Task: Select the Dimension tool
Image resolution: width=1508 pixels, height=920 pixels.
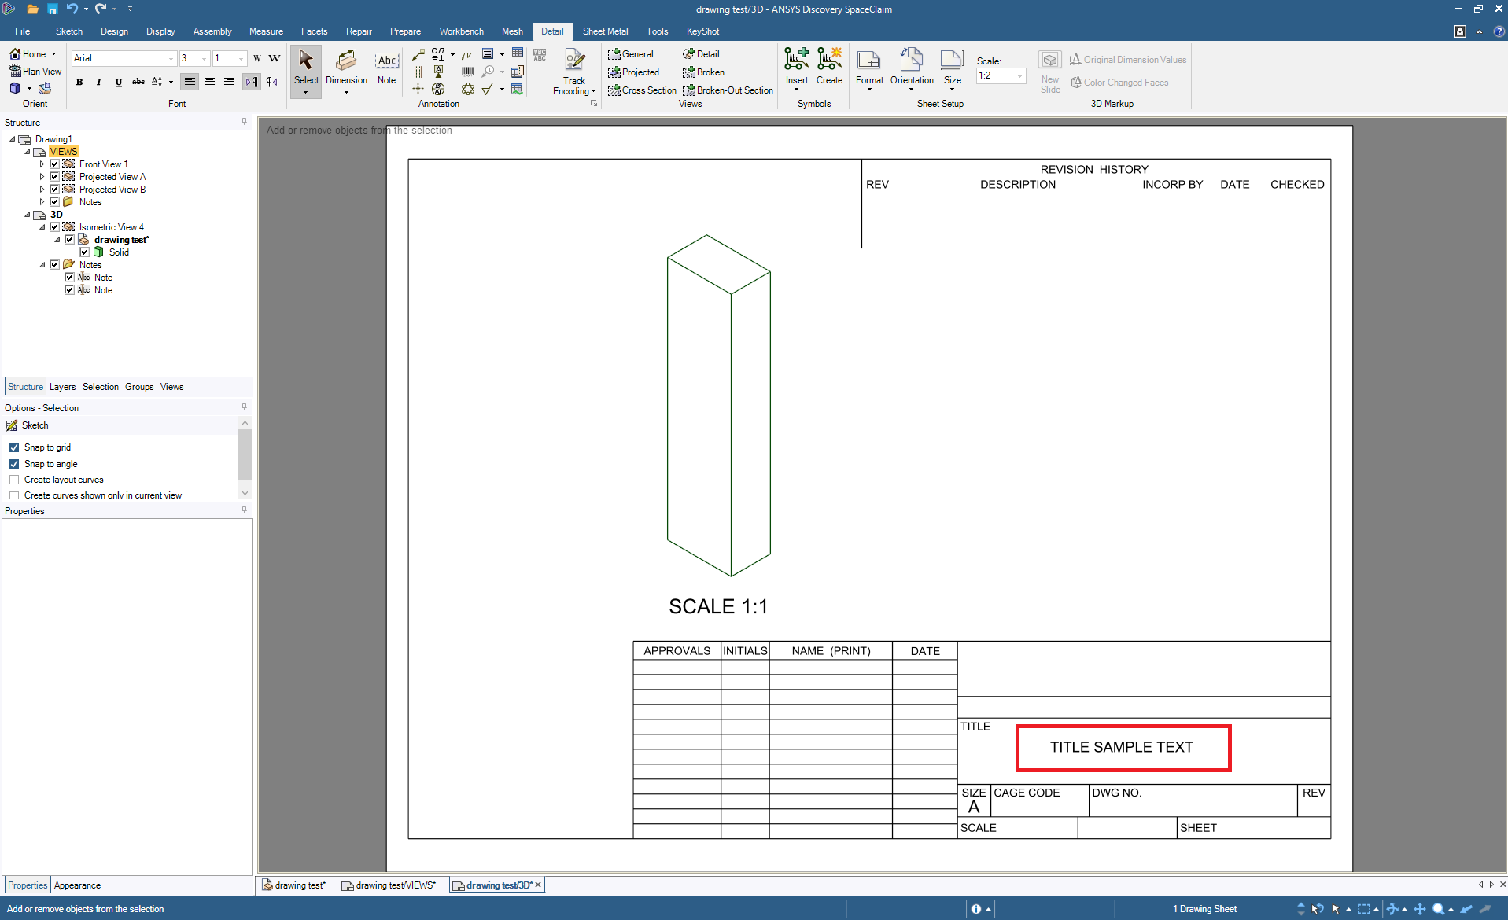Action: point(346,68)
